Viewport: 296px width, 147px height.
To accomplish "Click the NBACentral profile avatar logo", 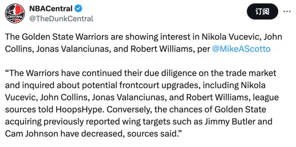I will (x=15, y=13).
